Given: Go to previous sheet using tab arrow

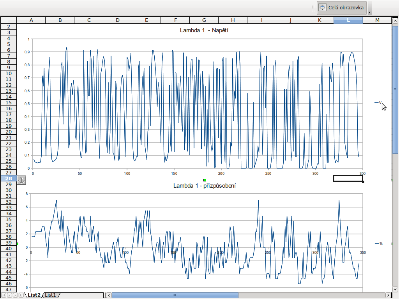Looking at the screenshot, I should click(10, 295).
